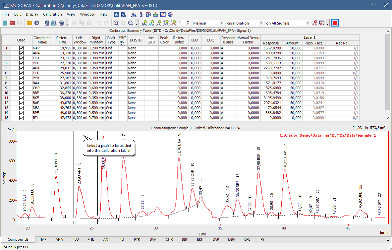Click the calibration level stepper up arrow
This screenshot has width=392, height=250.
point(188,22)
